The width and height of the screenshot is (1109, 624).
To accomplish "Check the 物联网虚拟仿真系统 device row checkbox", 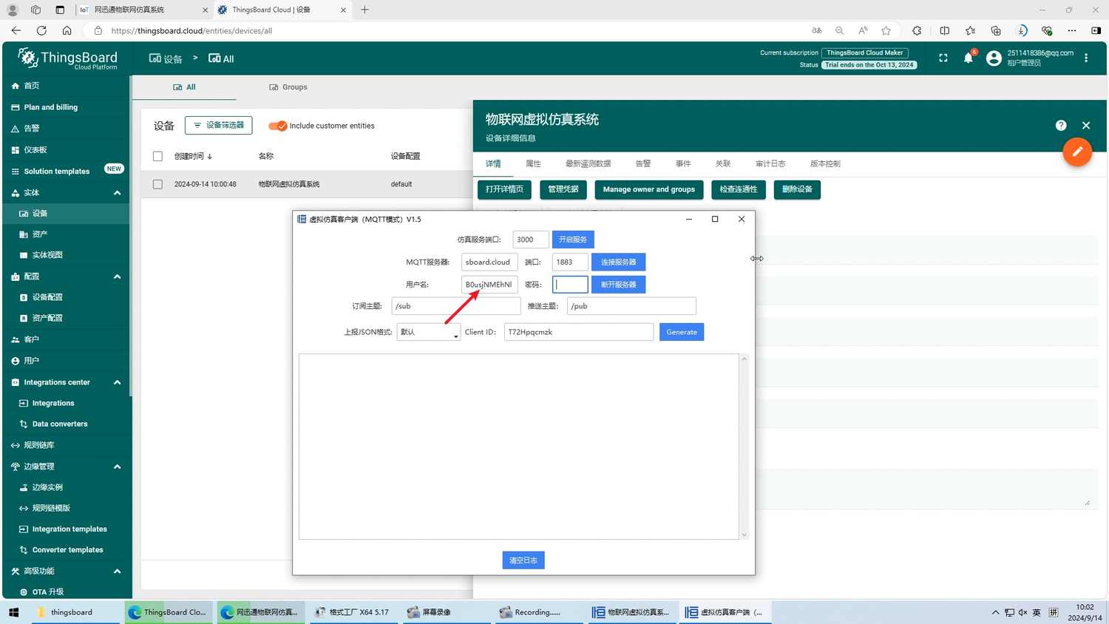I will click(x=157, y=184).
